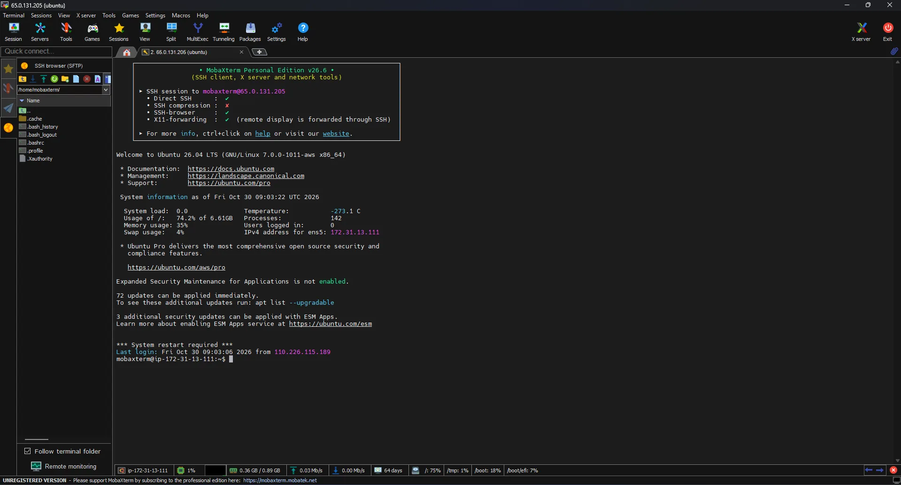
Task: Click the Quick connect input field
Action: pyautogui.click(x=56, y=51)
